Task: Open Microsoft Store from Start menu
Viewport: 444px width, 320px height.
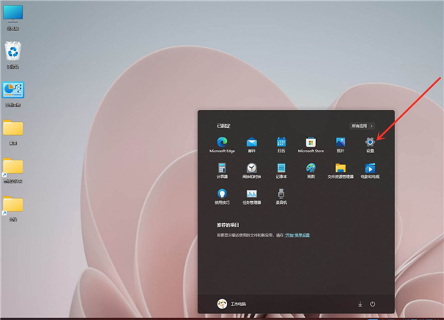Action: tap(311, 145)
